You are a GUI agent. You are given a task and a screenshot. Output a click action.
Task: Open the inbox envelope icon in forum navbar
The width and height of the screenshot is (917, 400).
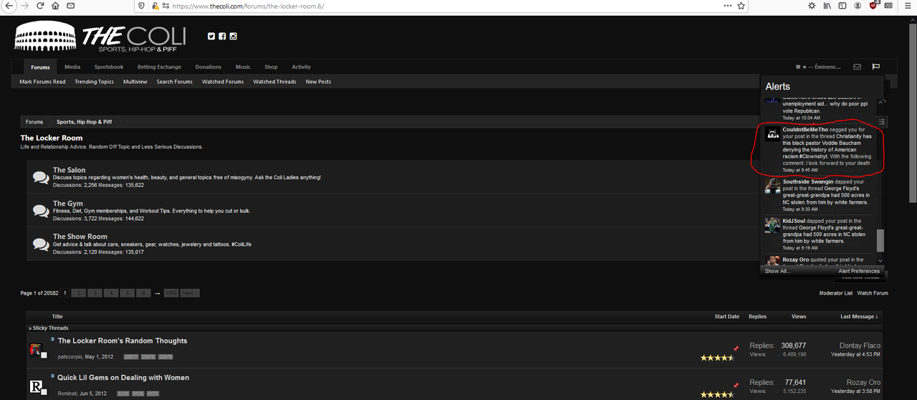(x=857, y=67)
